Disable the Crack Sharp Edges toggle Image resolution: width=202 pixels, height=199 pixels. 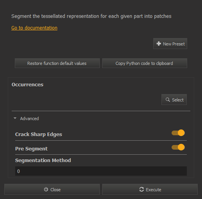(x=178, y=133)
